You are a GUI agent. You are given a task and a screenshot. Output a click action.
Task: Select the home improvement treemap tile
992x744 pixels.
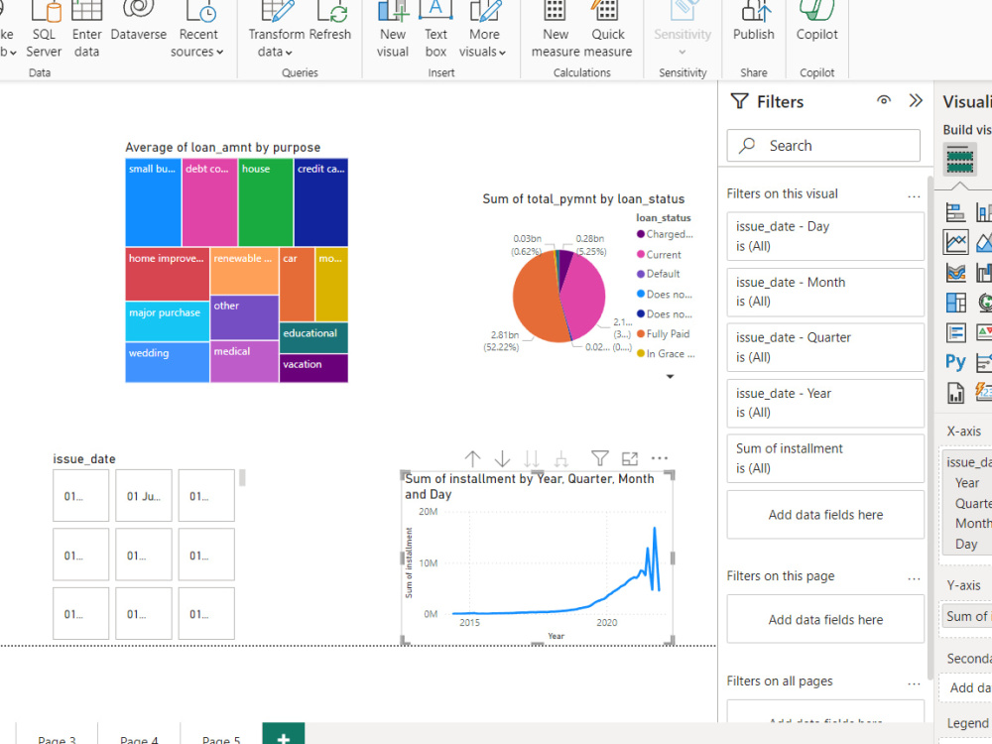click(167, 274)
